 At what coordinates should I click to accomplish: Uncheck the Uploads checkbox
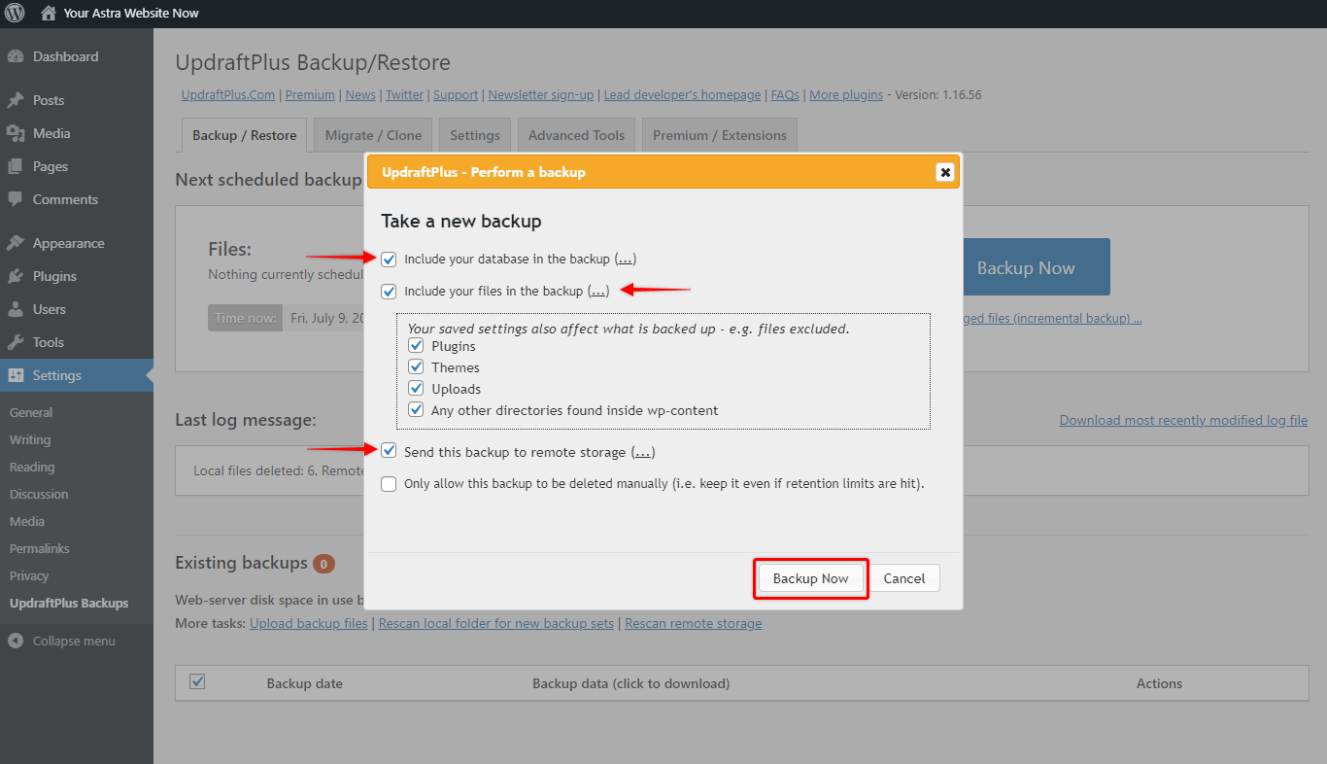(416, 389)
